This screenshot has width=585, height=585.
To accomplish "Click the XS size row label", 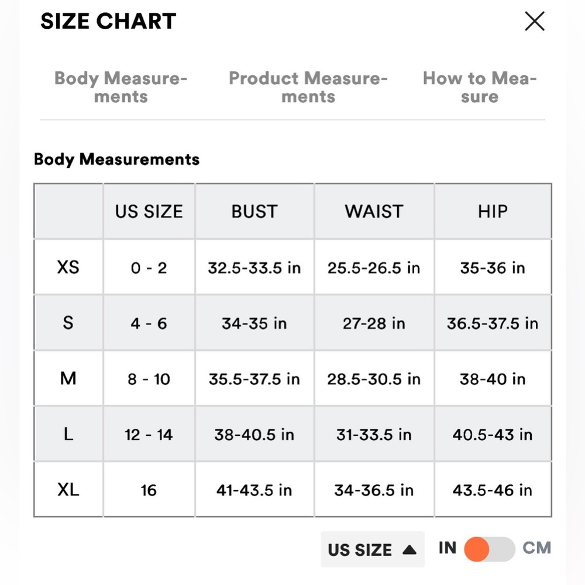I will [68, 267].
